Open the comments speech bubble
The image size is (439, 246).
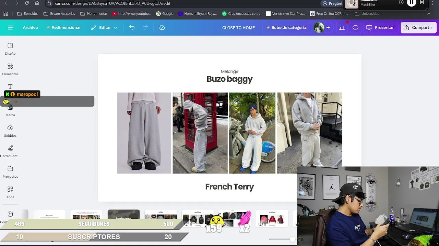pos(355,27)
